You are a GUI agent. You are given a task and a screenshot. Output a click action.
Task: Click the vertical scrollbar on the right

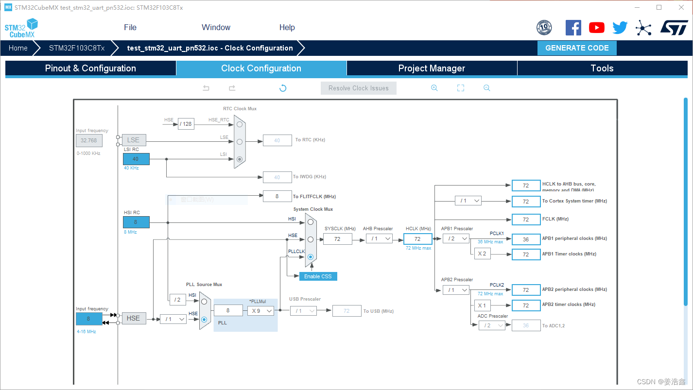coord(686,202)
